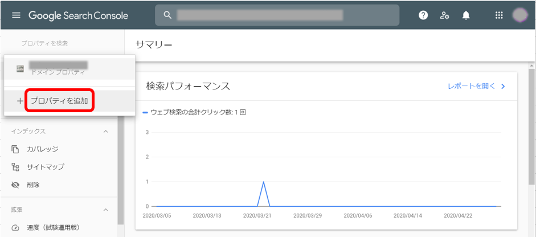Collapse the インデックス section chevron
The image size is (536, 237).
point(105,132)
